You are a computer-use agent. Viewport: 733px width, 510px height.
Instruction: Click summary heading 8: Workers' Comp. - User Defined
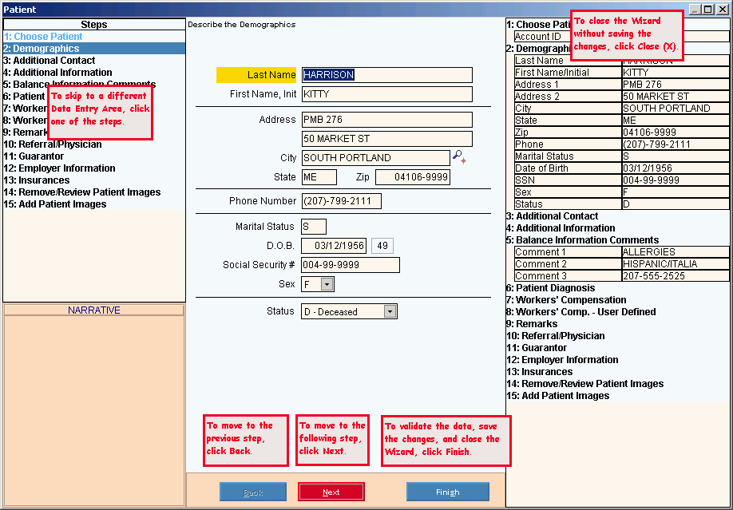(x=581, y=312)
